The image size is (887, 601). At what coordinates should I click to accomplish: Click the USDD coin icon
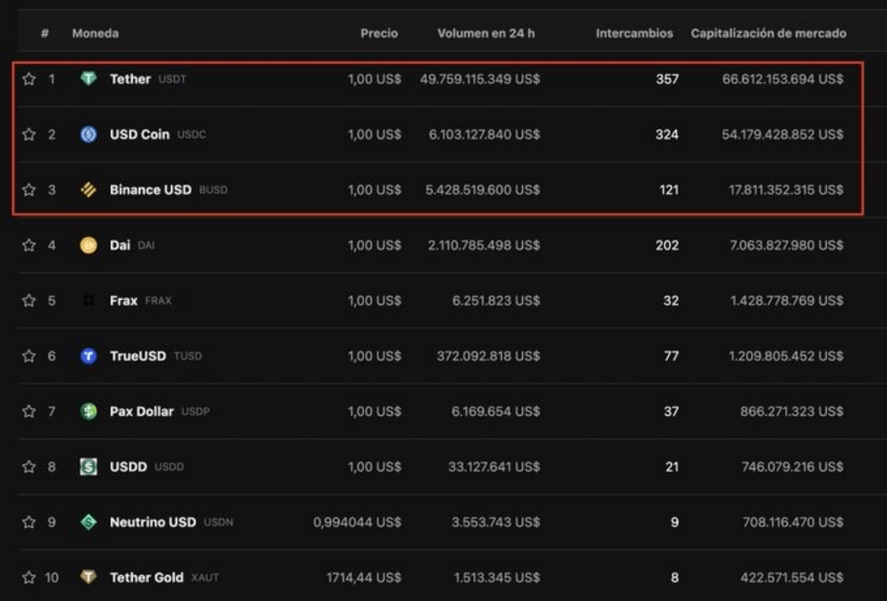(x=90, y=467)
